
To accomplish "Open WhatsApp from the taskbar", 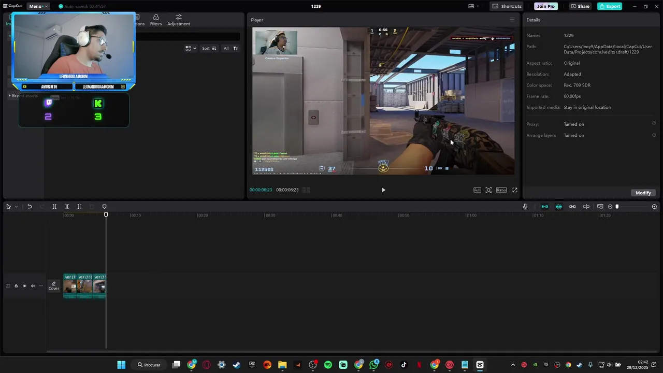I will click(373, 365).
